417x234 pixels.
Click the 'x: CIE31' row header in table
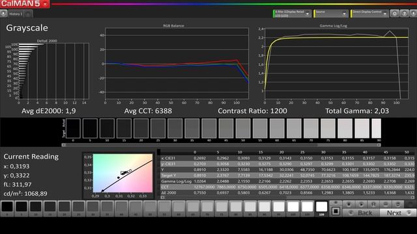[168, 158]
